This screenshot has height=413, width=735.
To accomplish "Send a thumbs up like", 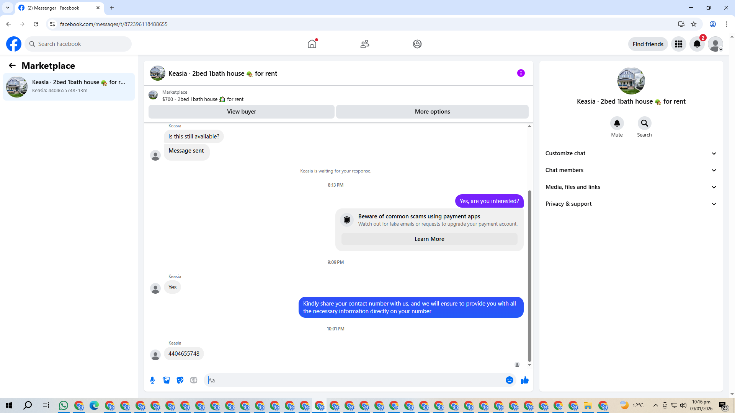I will (x=524, y=380).
